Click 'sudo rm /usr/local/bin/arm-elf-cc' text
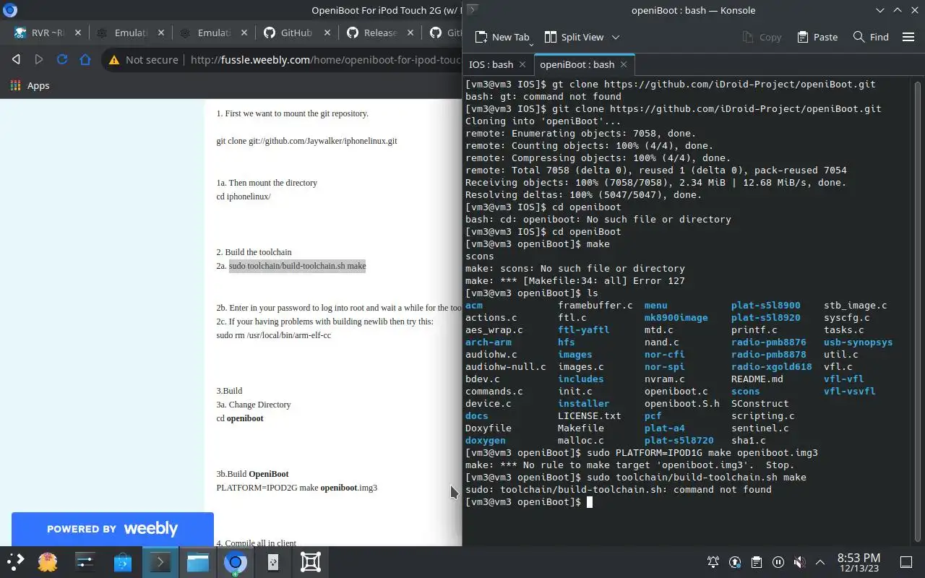The width and height of the screenshot is (925, 578). pos(274,335)
